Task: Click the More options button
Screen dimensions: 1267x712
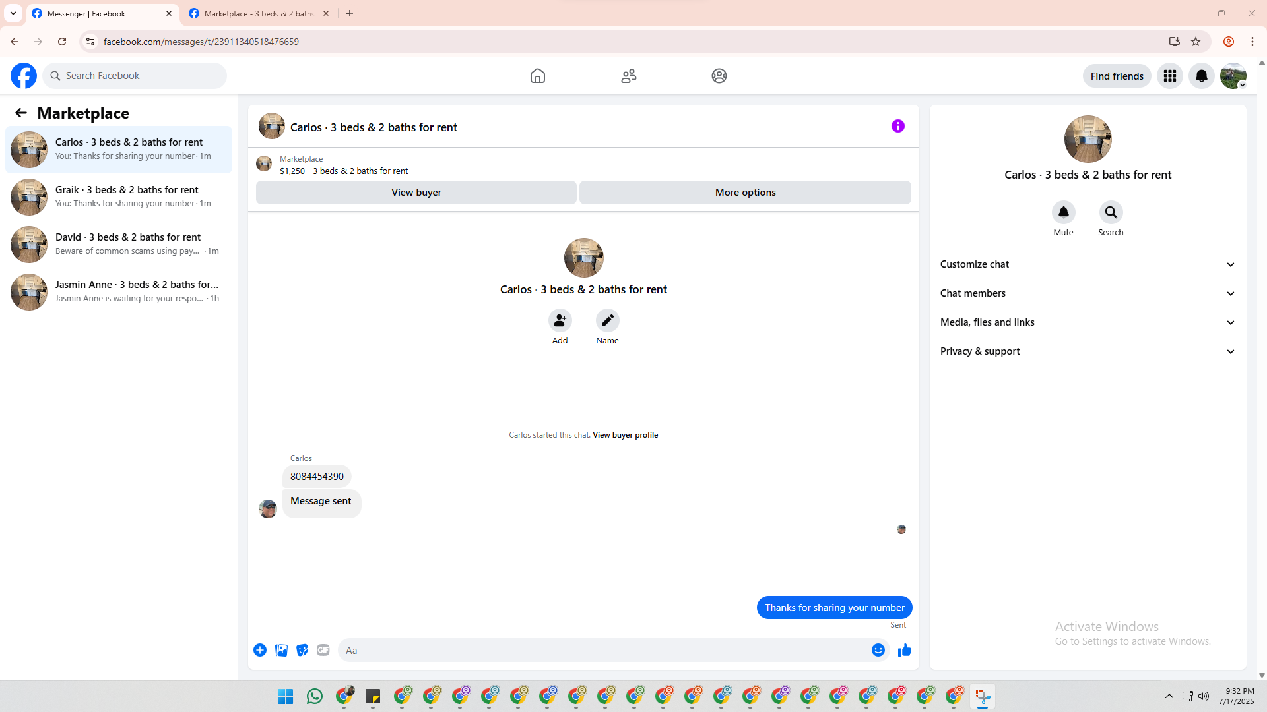Action: pyautogui.click(x=746, y=193)
